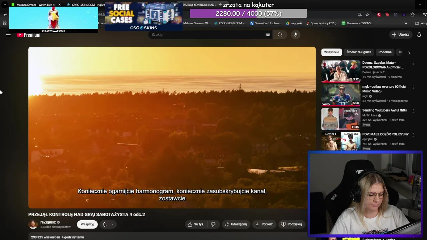The width and height of the screenshot is (427, 240).
Task: Open Malmaa Stream bookmark in bookmarks bar
Action: click(x=196, y=23)
